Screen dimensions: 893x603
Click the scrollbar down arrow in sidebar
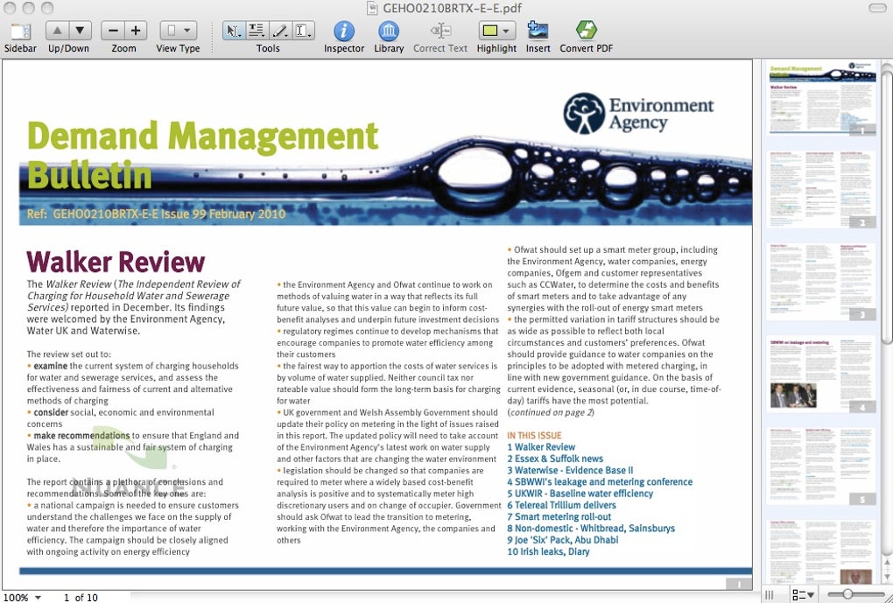(887, 576)
